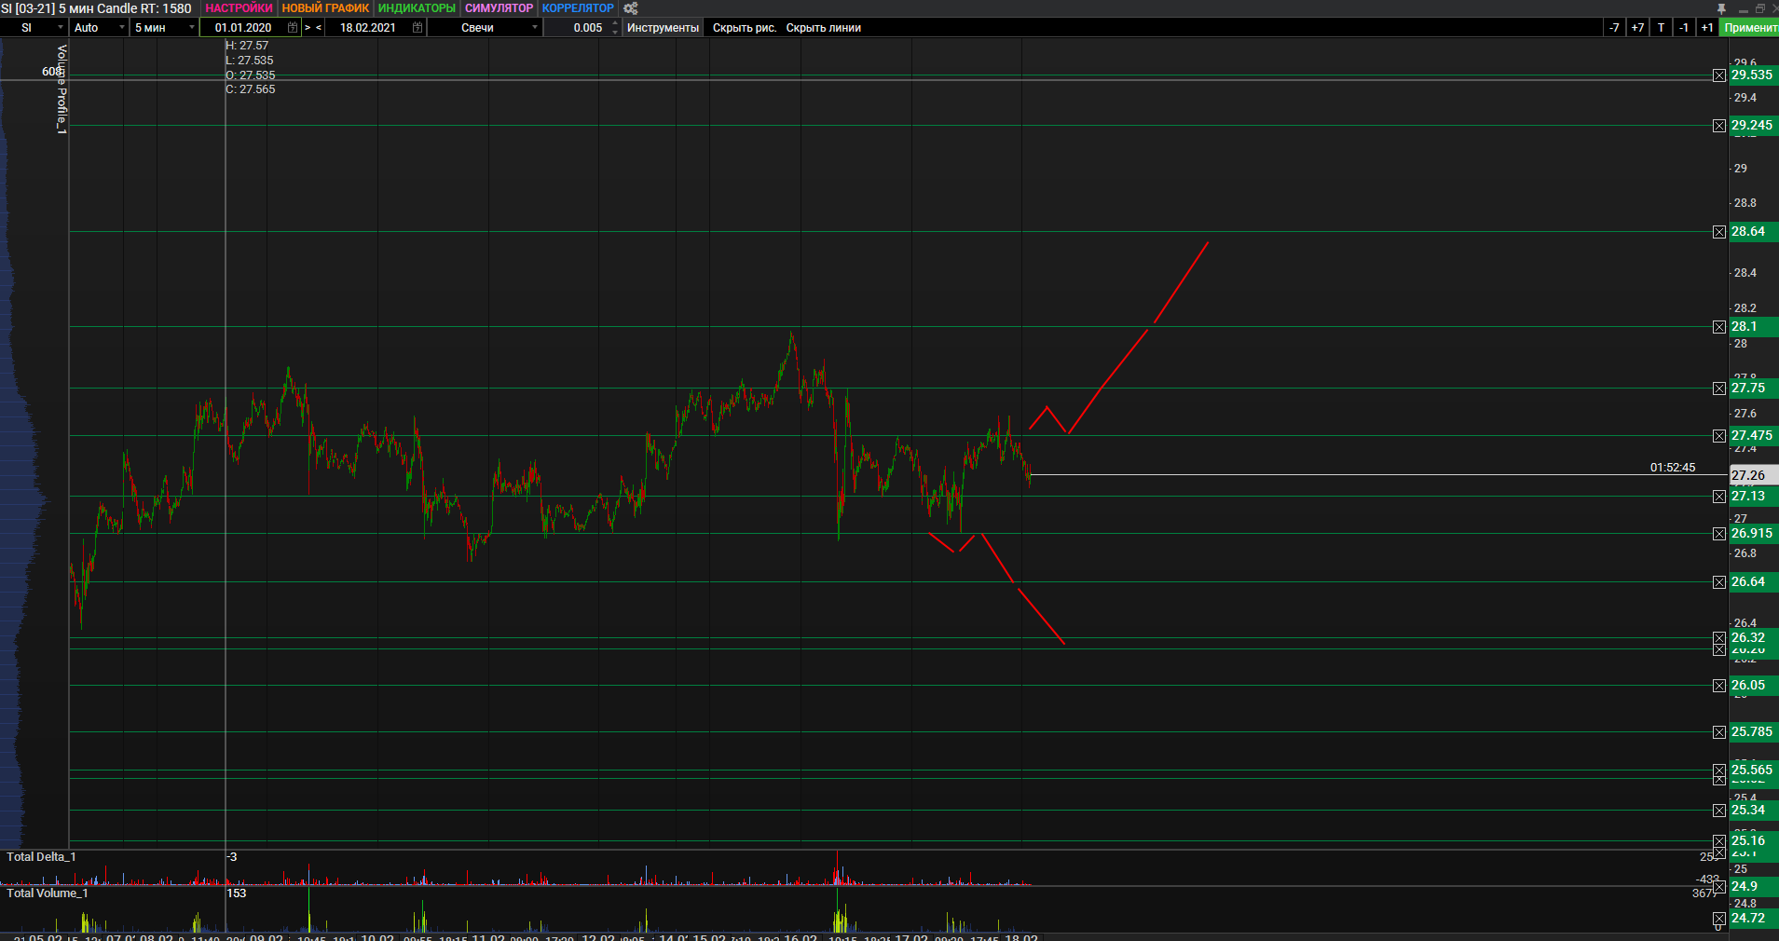Toggle Скрыть линии to hide lines
This screenshot has width=1779, height=941.
coord(823,28)
